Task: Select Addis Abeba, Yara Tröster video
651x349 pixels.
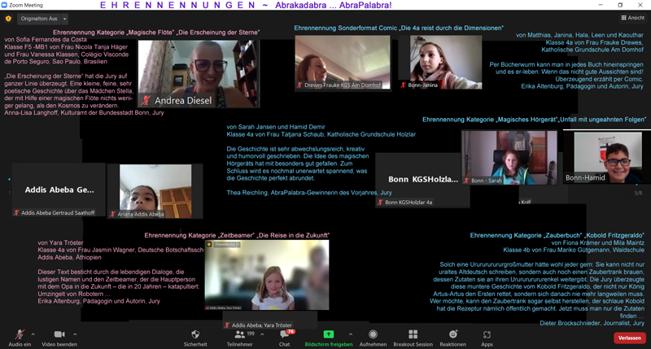Action: (267, 275)
